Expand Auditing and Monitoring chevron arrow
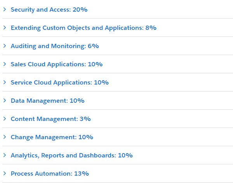 [x=5, y=46]
